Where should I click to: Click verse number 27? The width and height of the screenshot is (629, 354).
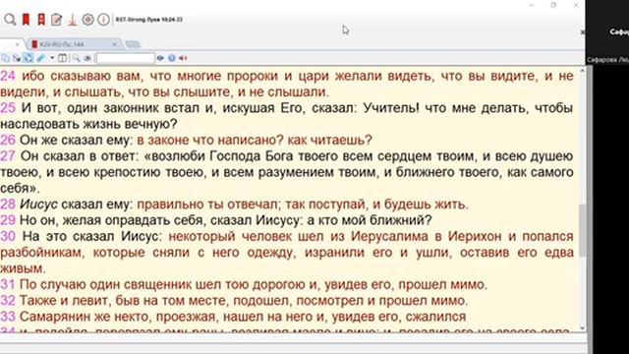[8, 156]
